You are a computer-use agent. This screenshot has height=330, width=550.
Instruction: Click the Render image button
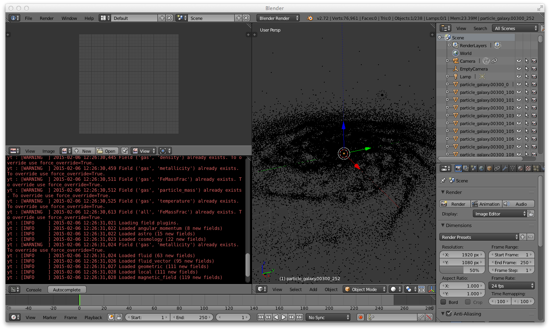click(x=455, y=204)
